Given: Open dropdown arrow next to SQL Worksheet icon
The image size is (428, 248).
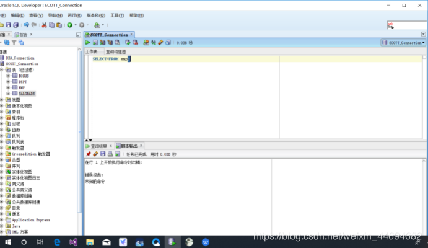Looking at the screenshot, I should click(103, 25).
